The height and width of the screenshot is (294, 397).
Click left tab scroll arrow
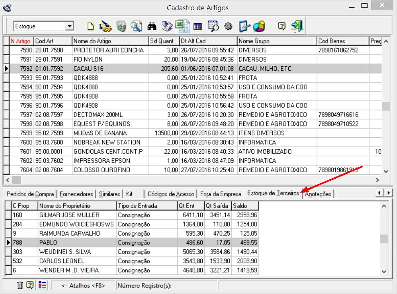[x=379, y=193]
